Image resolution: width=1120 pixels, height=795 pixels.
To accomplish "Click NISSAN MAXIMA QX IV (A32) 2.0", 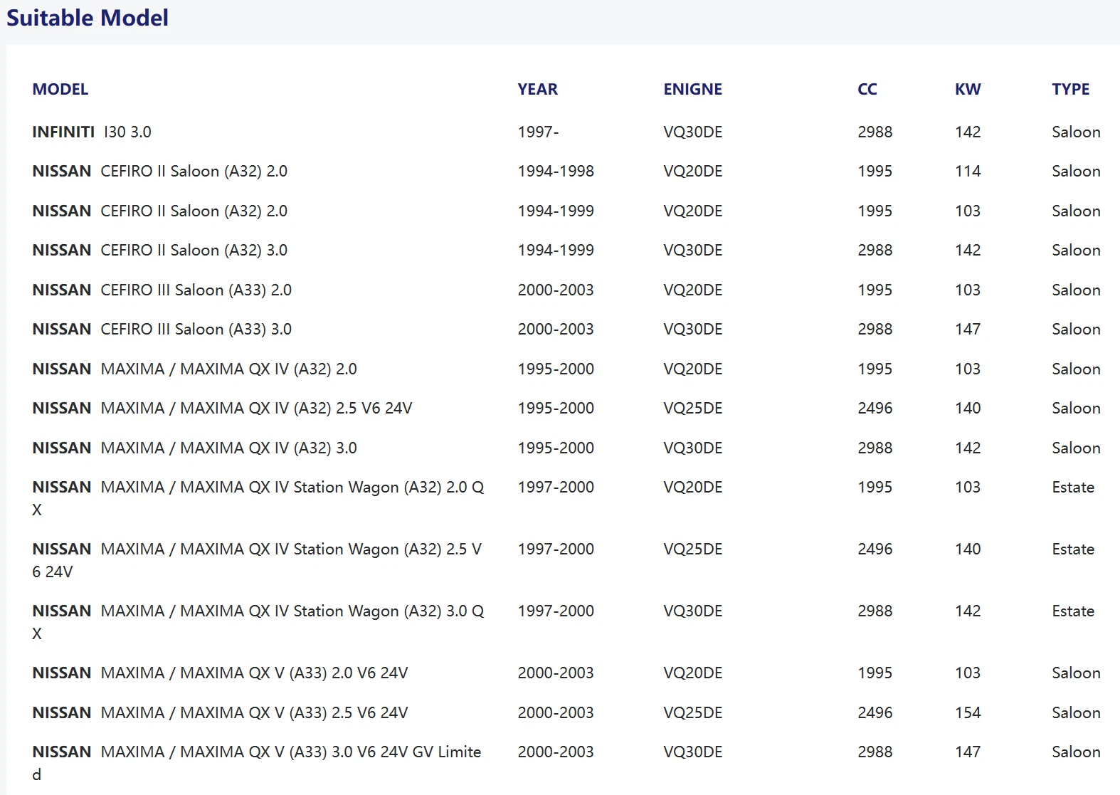I will pyautogui.click(x=195, y=369).
